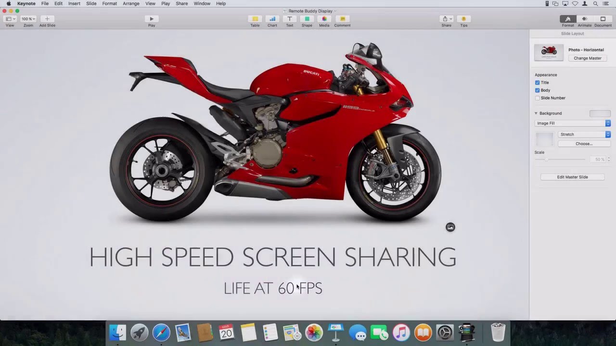The width and height of the screenshot is (616, 346).
Task: Open the Window menu
Action: (202, 3)
